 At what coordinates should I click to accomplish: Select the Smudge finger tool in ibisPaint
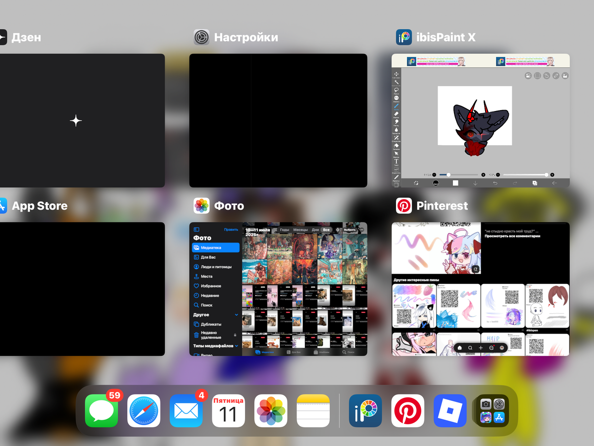tap(396, 121)
